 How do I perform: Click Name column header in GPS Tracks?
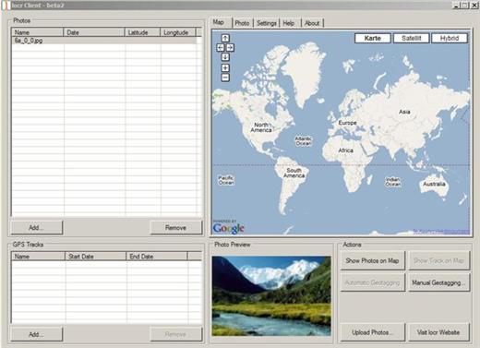[39, 257]
